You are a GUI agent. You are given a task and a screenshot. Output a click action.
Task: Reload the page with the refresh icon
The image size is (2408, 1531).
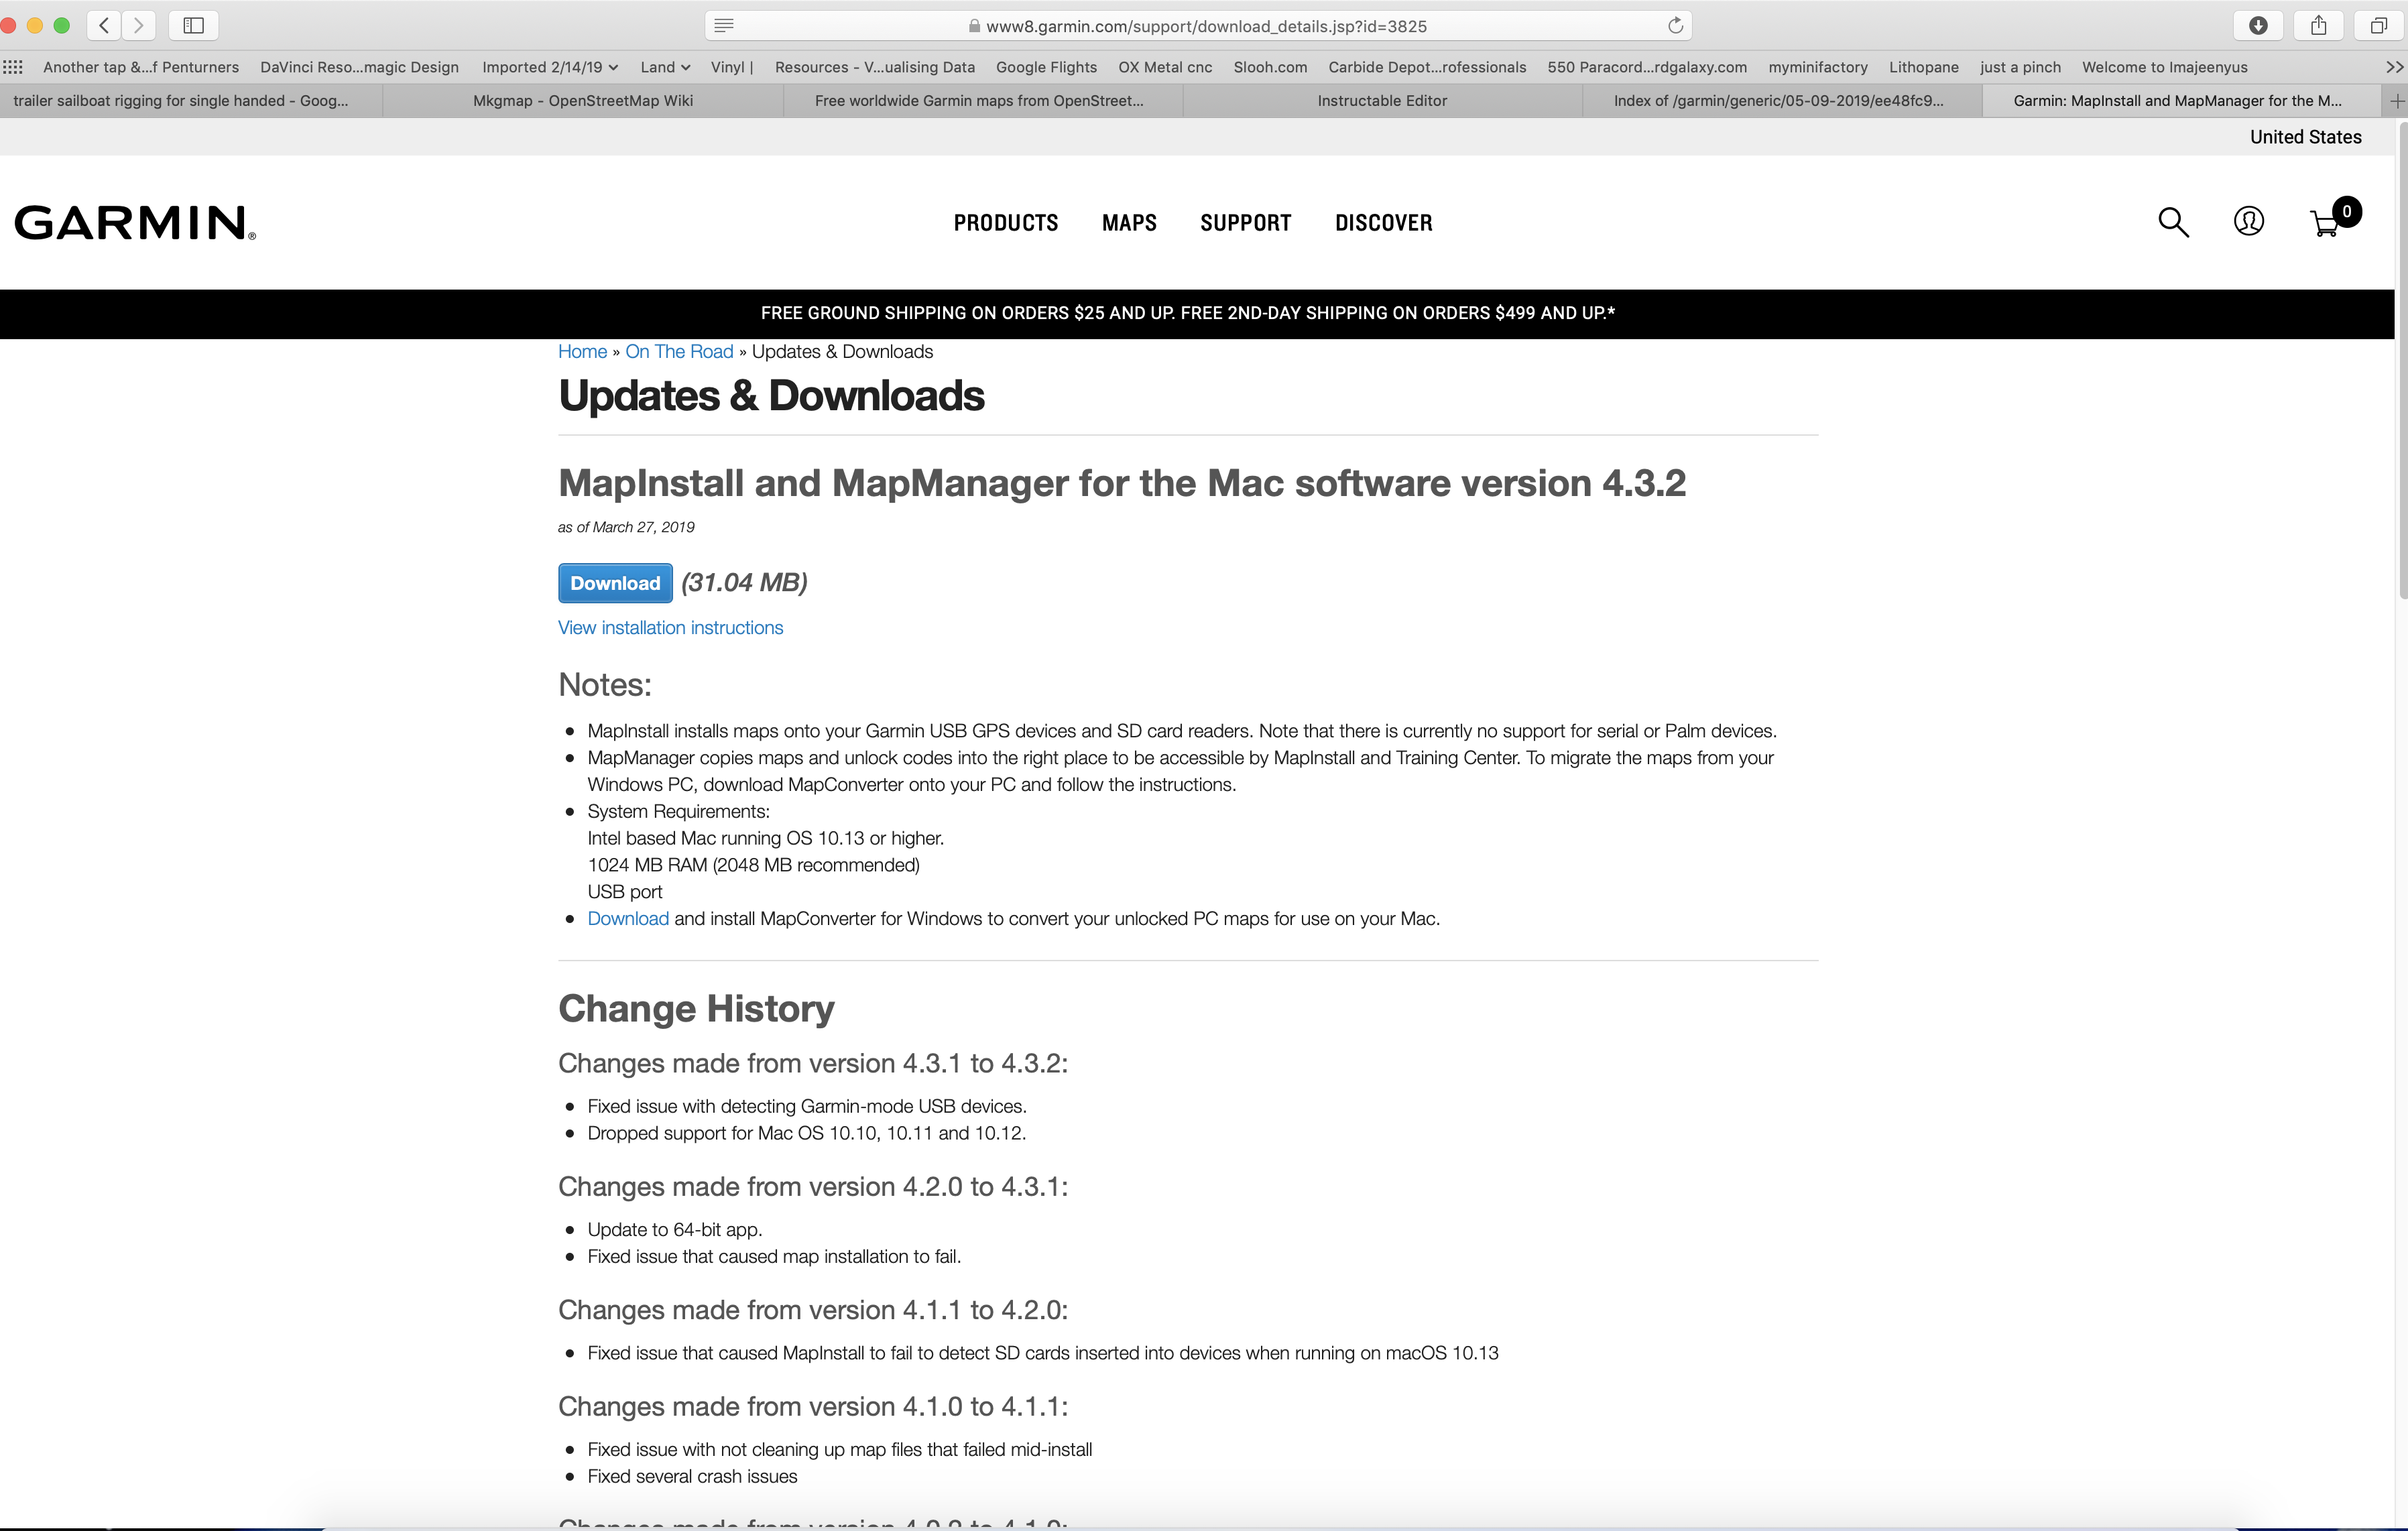click(x=1675, y=25)
